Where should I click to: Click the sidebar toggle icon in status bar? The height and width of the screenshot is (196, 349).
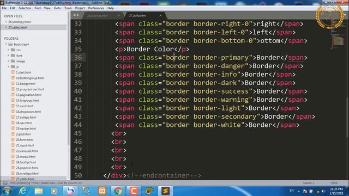pos(5,183)
